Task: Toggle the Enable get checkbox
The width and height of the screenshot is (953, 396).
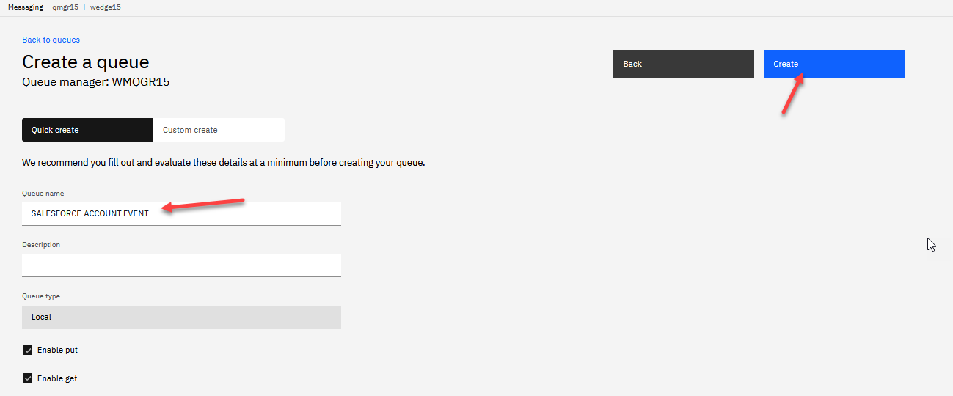Action: [28, 378]
